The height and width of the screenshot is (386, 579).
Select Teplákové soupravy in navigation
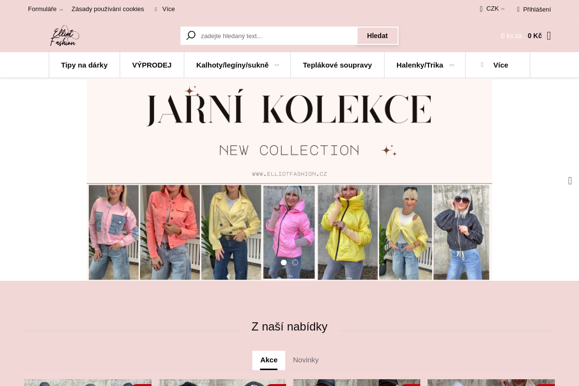click(337, 65)
